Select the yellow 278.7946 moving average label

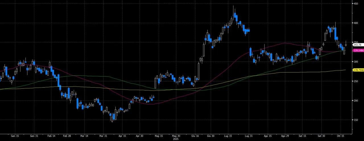tap(358, 70)
